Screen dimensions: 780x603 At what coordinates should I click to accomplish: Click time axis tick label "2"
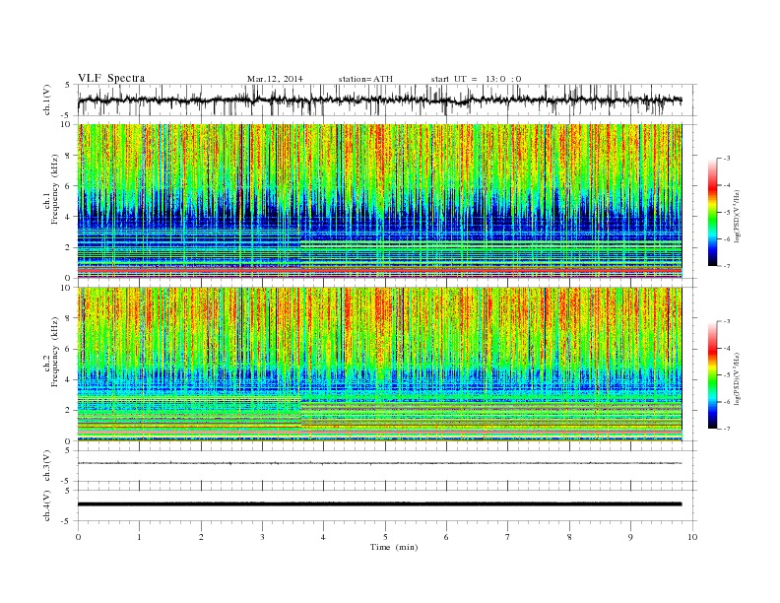click(201, 537)
